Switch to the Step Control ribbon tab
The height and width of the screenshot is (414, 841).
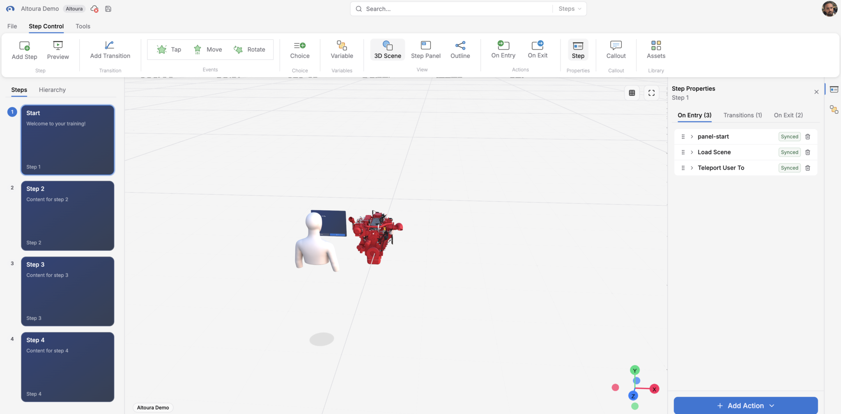point(46,26)
